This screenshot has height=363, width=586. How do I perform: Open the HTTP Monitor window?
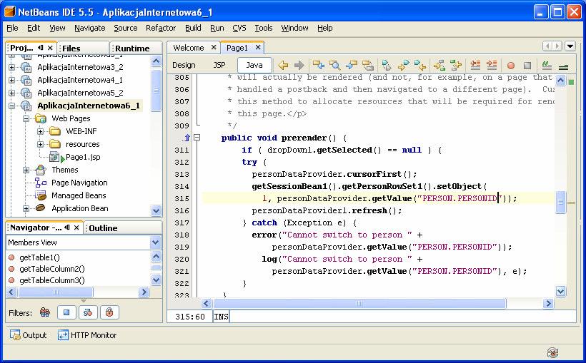tap(87, 335)
